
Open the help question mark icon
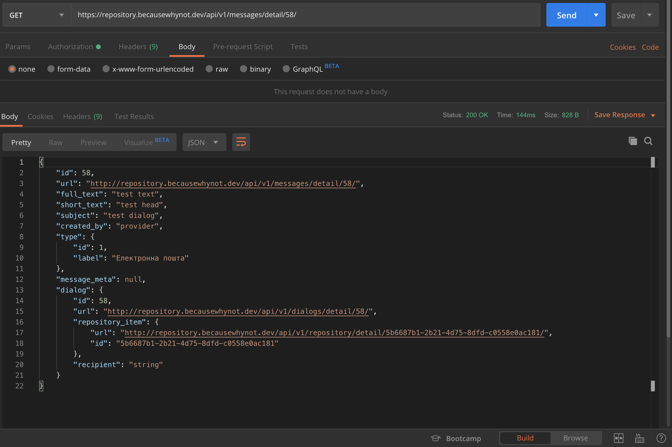click(x=661, y=438)
